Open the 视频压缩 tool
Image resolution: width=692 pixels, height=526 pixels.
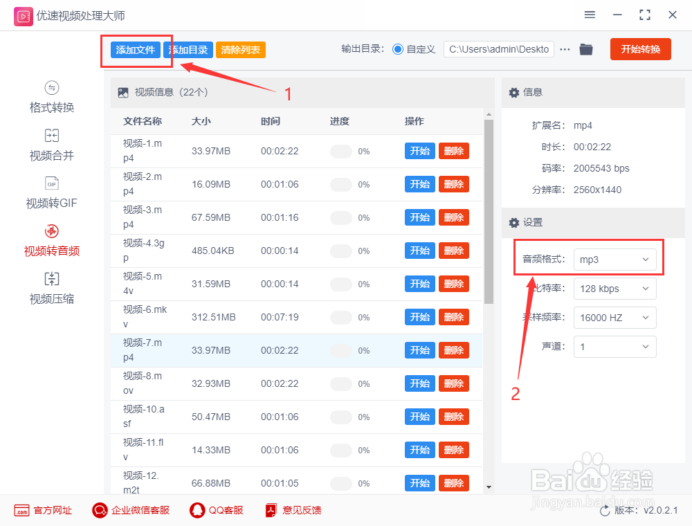pos(51,288)
